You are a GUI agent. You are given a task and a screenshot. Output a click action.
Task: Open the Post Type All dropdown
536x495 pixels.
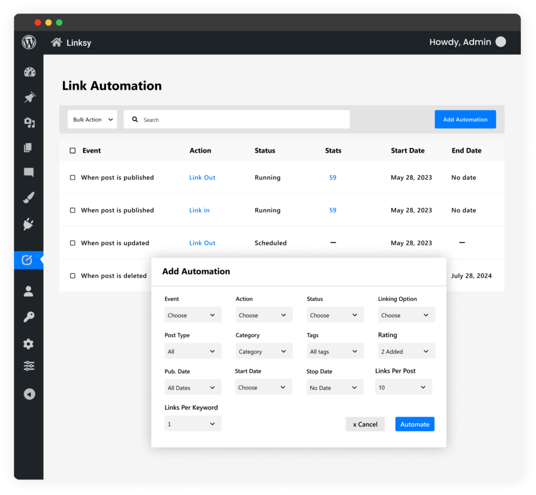click(x=193, y=351)
